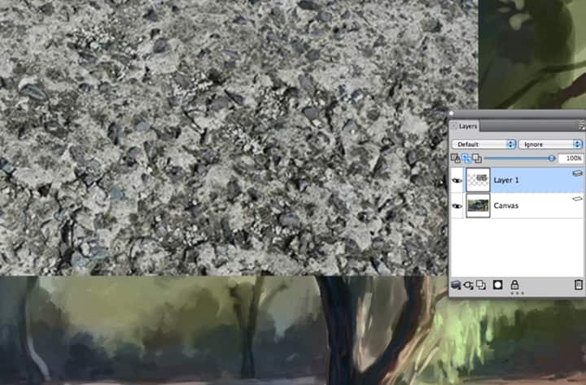The image size is (586, 385).
Task: Click the layer type icon on Layer 1 row
Action: [577, 173]
